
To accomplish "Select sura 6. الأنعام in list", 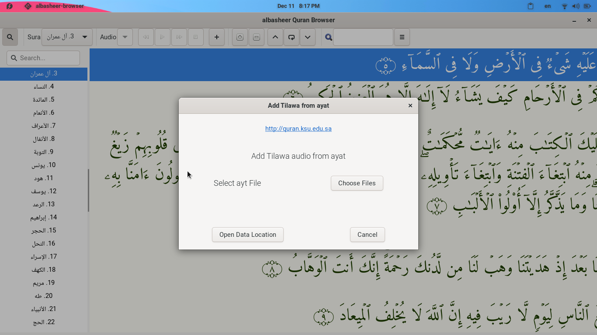I will [x=44, y=113].
